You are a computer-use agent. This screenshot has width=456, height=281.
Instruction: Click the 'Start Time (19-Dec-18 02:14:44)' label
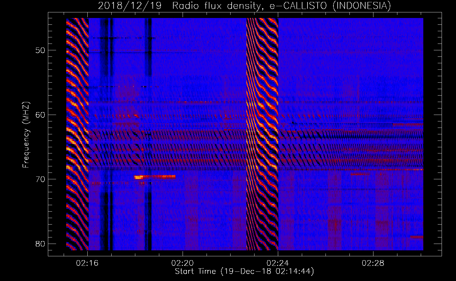coord(244,271)
